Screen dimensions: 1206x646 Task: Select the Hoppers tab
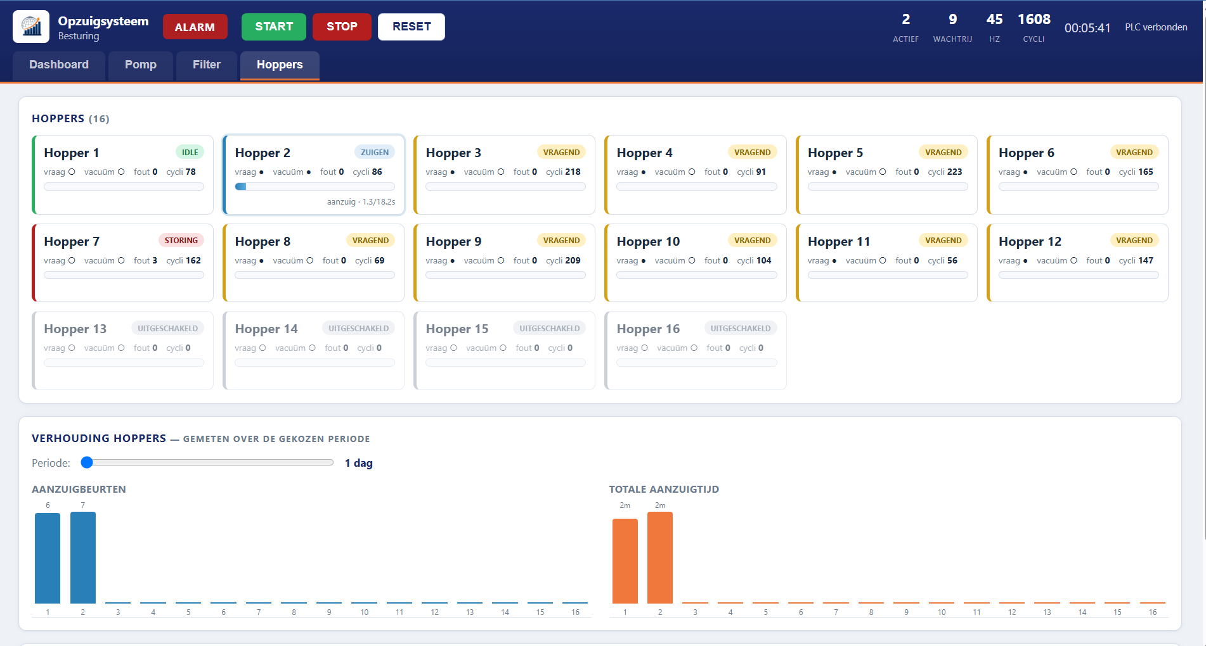pyautogui.click(x=280, y=65)
